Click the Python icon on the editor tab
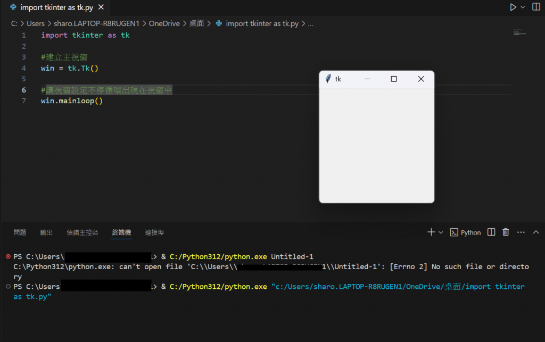The image size is (545, 342). click(13, 7)
